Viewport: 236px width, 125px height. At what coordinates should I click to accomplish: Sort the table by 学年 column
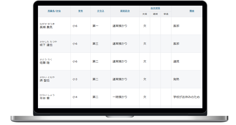[x=80, y=11]
